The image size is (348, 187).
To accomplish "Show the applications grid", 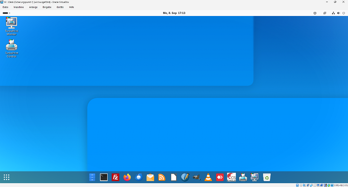I will click(7, 177).
